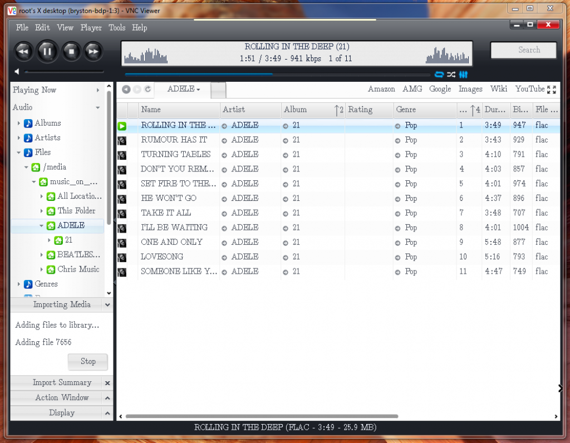Click genre link arrow for Lovesong
Image resolution: width=570 pixels, height=443 pixels.
point(397,258)
